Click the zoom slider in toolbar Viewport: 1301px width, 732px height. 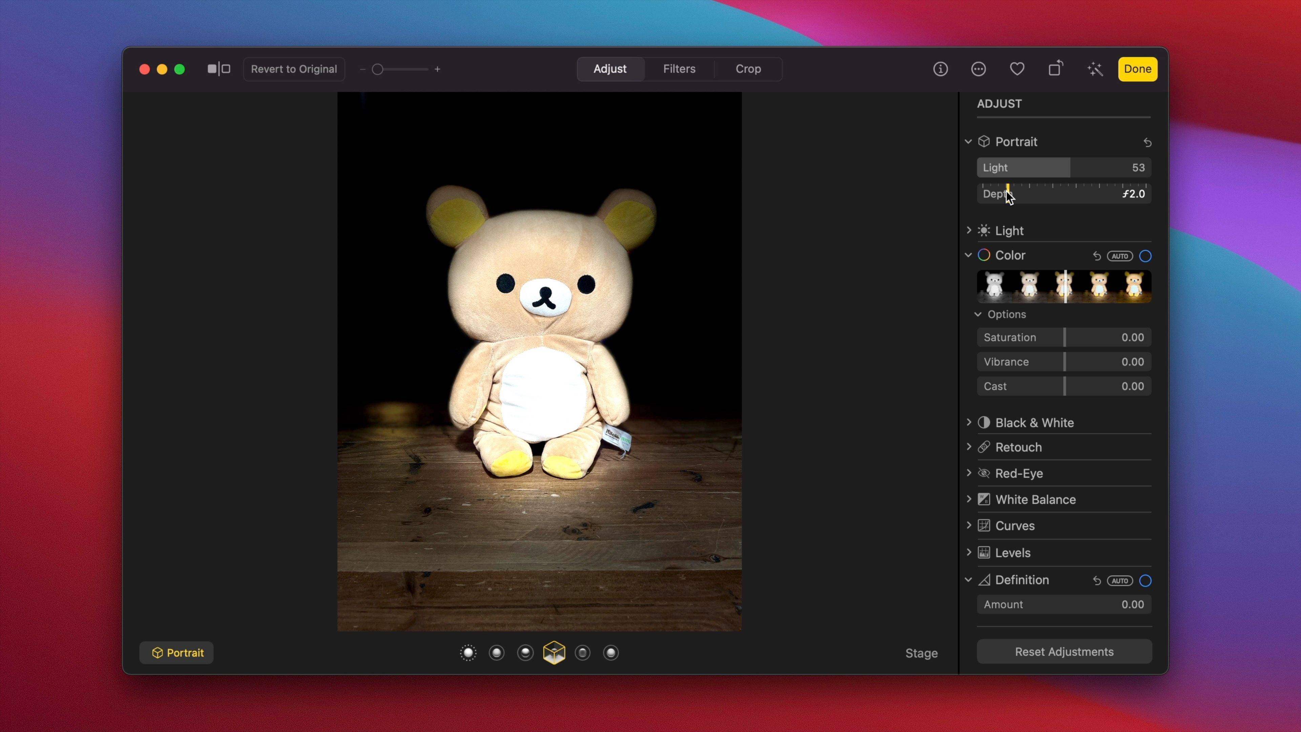[400, 69]
